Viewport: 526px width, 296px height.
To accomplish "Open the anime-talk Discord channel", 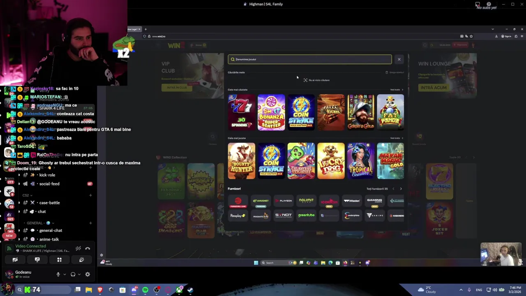I will tap(49, 239).
